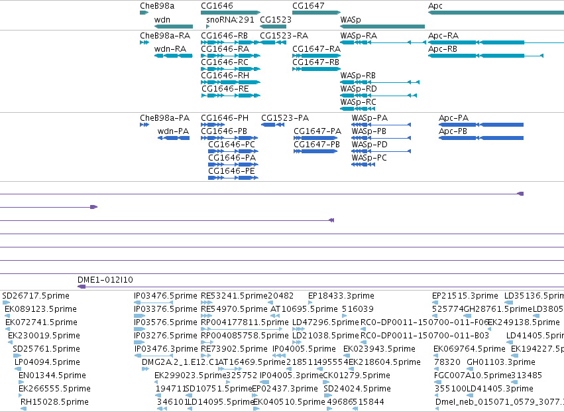Click protein wdn-PA
564x412 pixels.
pyautogui.click(x=174, y=138)
